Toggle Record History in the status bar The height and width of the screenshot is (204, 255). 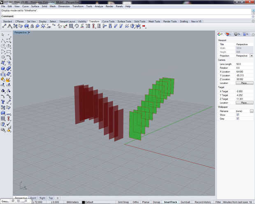[203, 202]
